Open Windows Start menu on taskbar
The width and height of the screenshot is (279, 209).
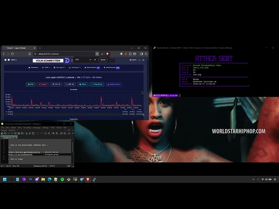click(x=5, y=179)
